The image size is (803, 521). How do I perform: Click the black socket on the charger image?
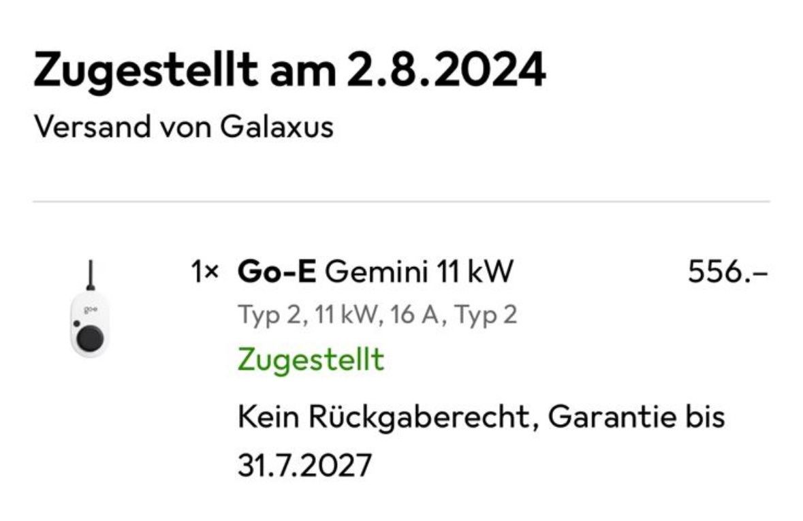click(x=89, y=336)
